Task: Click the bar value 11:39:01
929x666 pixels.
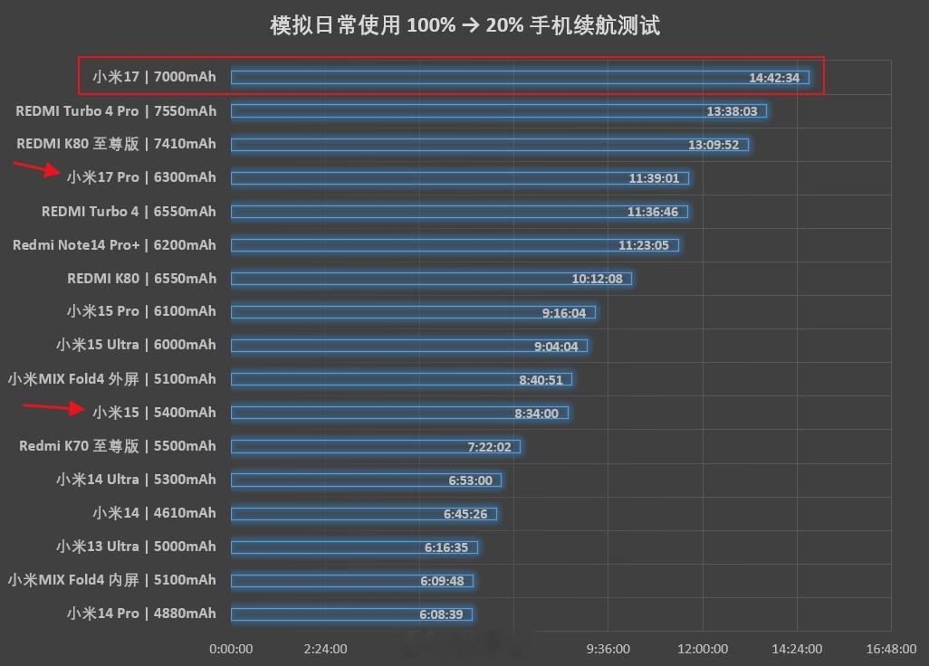Action: [654, 178]
